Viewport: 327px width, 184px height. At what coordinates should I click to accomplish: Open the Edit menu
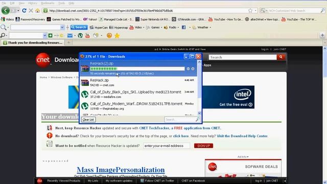(x=12, y=3)
